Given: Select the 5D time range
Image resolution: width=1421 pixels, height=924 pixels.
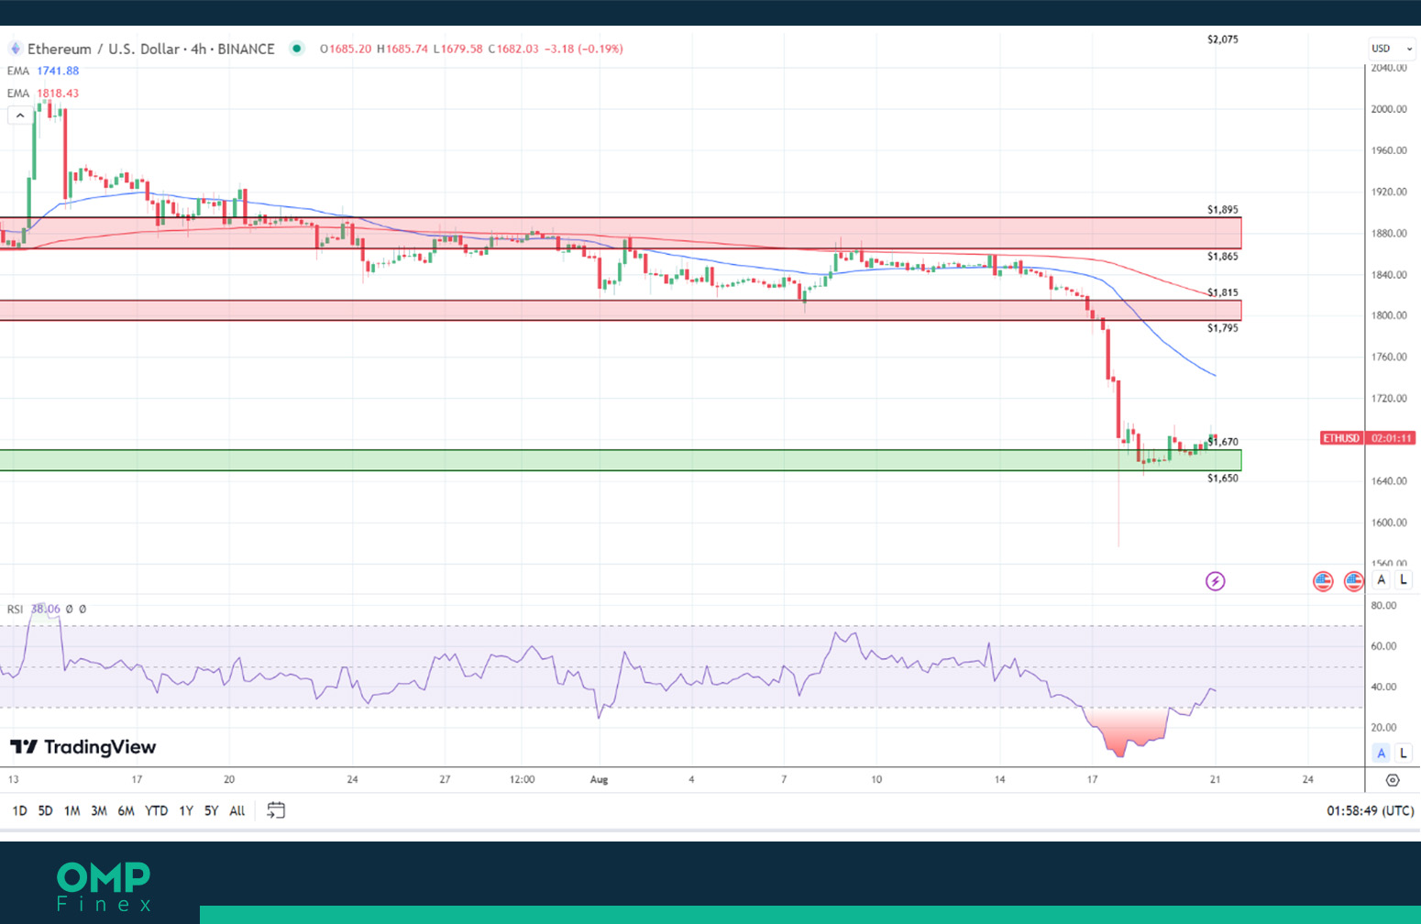Looking at the screenshot, I should pyautogui.click(x=45, y=810).
